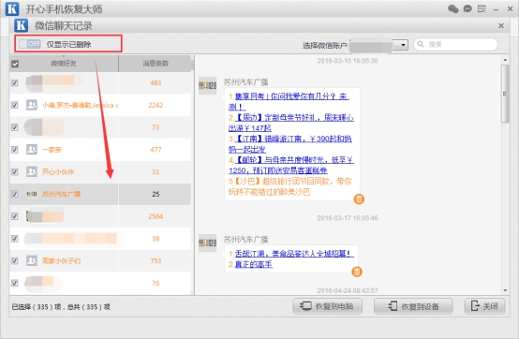Click trash icon on 2016-03-17 message

tap(357, 272)
